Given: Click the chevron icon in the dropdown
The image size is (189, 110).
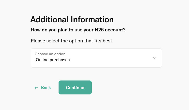Looking at the screenshot, I should click(x=155, y=58).
